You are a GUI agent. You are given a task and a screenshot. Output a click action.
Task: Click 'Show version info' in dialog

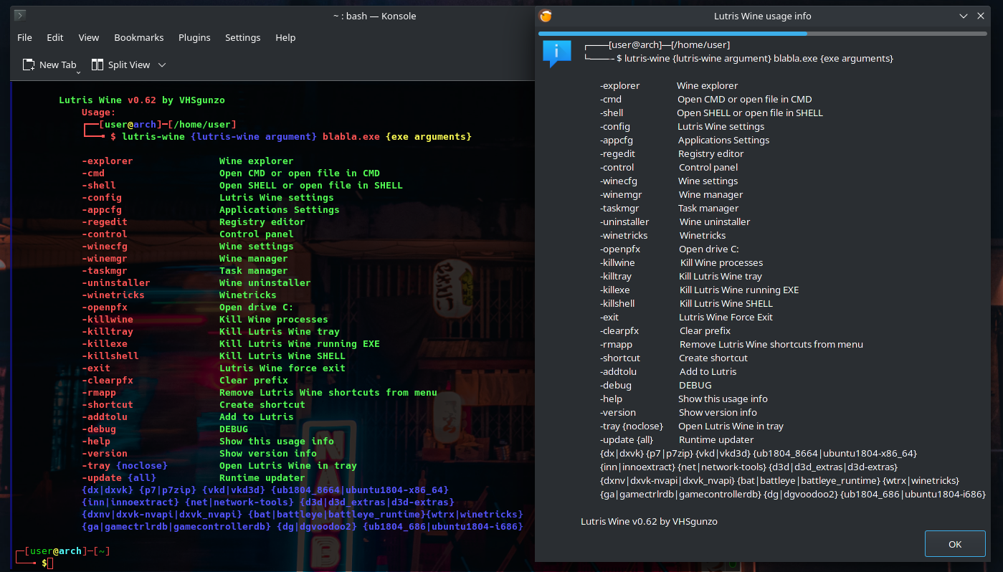tap(718, 412)
